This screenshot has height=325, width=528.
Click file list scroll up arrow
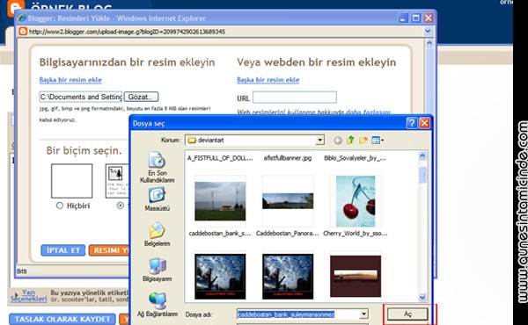422,155
